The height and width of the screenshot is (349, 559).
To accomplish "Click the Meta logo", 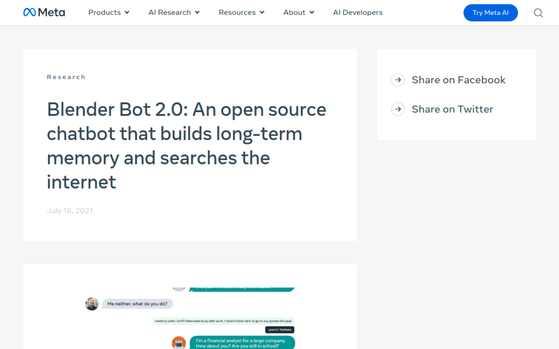I will [44, 12].
